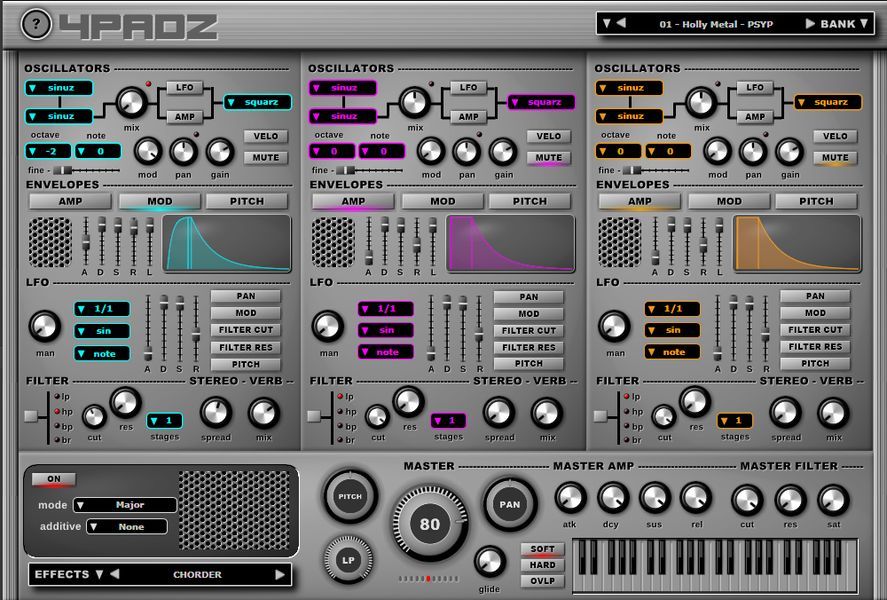Switch first pad envelope to PITCH tab
Screen dimensions: 887x600
(247, 201)
